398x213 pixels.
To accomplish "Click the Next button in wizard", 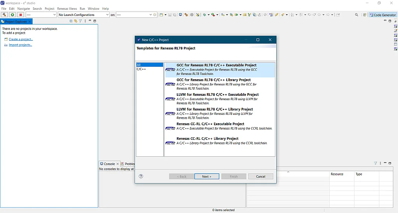I will 206,177.
